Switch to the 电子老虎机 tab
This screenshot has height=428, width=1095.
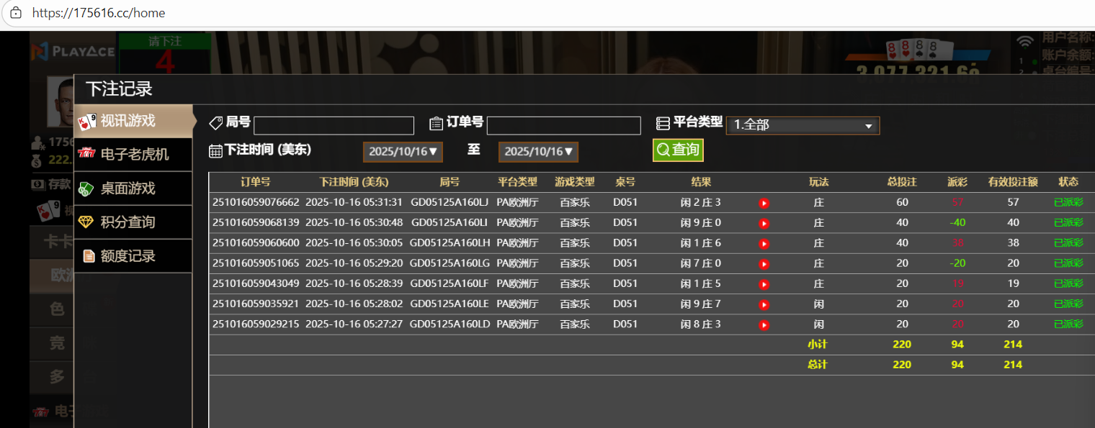[x=133, y=154]
